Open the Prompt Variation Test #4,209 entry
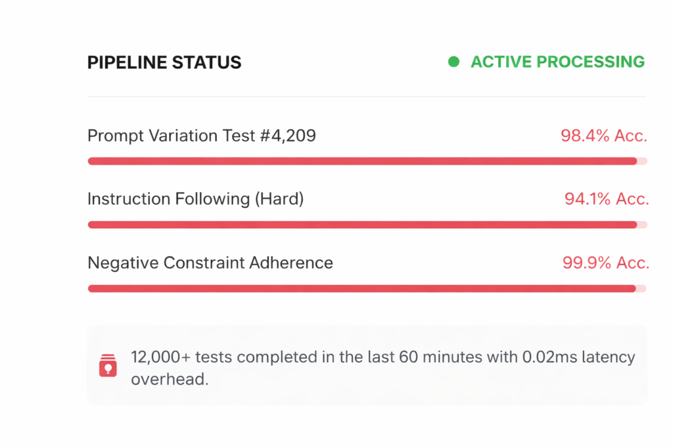 [201, 136]
